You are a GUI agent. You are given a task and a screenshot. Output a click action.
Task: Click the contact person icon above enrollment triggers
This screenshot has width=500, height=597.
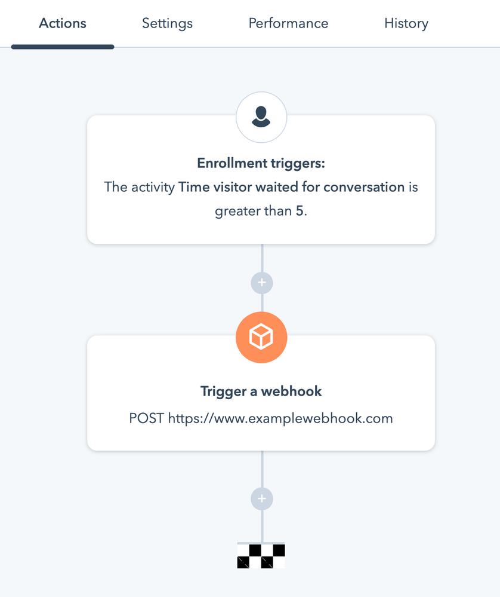pyautogui.click(x=261, y=117)
